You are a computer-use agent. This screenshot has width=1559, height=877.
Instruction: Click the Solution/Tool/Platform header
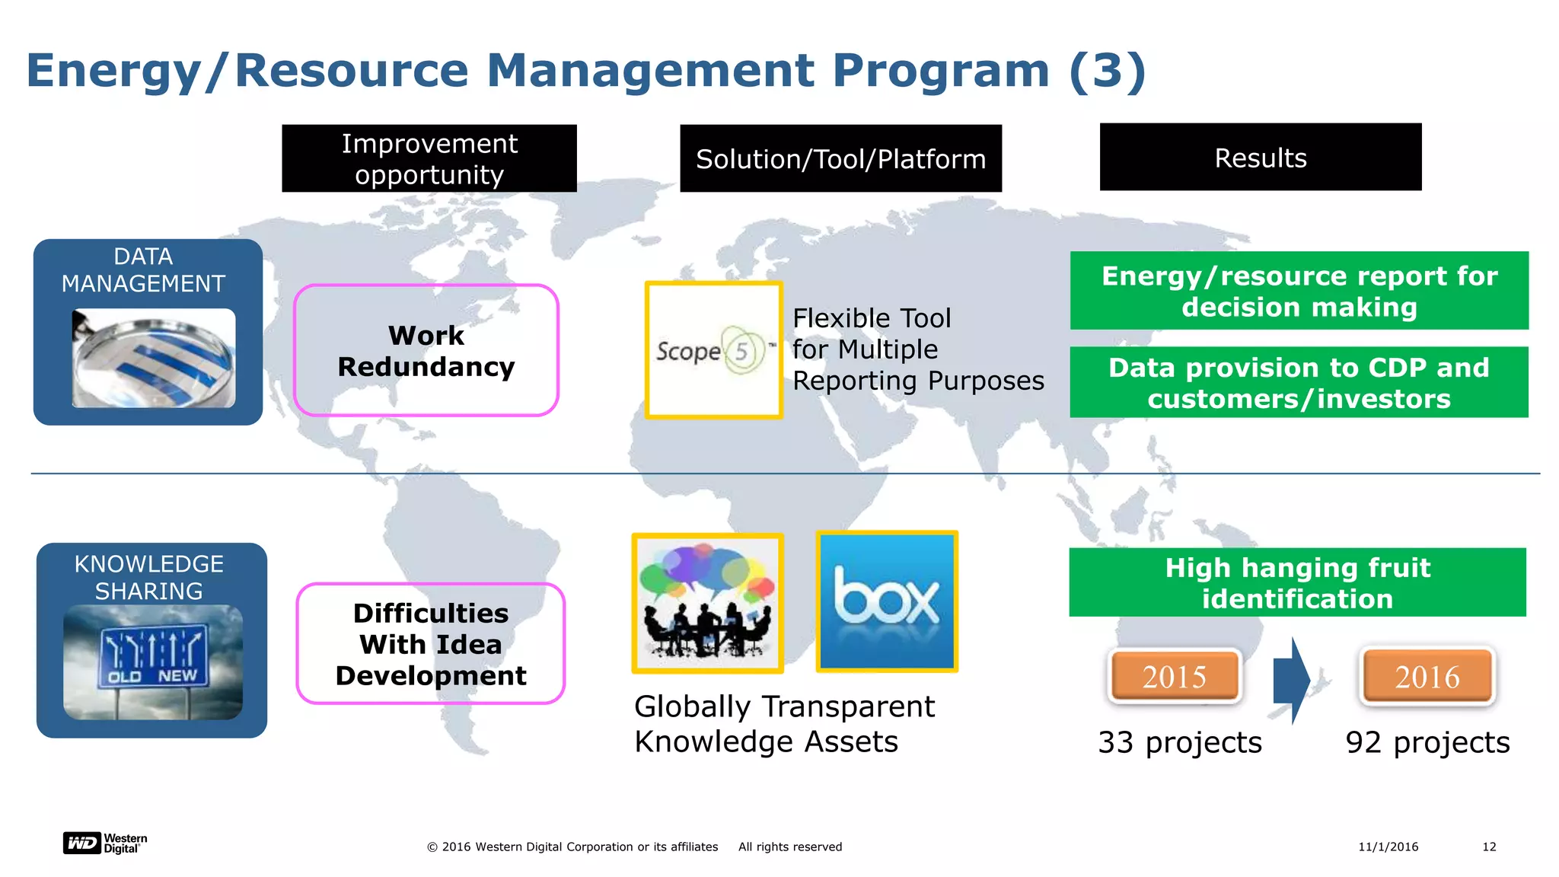pos(840,158)
